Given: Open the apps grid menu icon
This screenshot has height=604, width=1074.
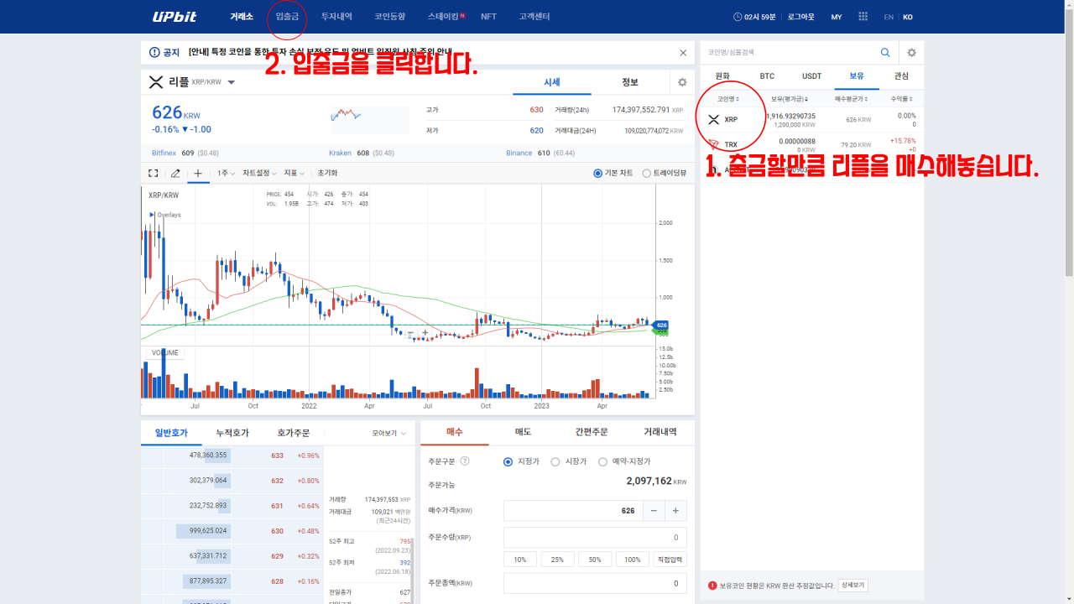Looking at the screenshot, I should pos(863,17).
